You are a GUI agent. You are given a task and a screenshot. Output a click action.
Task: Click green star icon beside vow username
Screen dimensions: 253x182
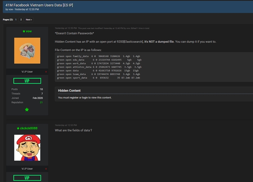click(24, 31)
